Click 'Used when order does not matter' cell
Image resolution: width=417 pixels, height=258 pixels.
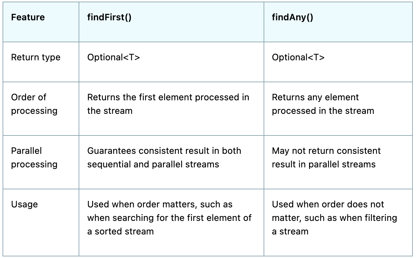pyautogui.click(x=334, y=218)
